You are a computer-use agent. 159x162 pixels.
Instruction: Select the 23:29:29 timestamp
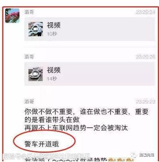(x=146, y=102)
